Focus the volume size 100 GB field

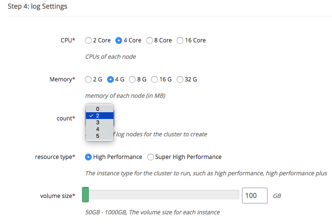(x=255, y=196)
